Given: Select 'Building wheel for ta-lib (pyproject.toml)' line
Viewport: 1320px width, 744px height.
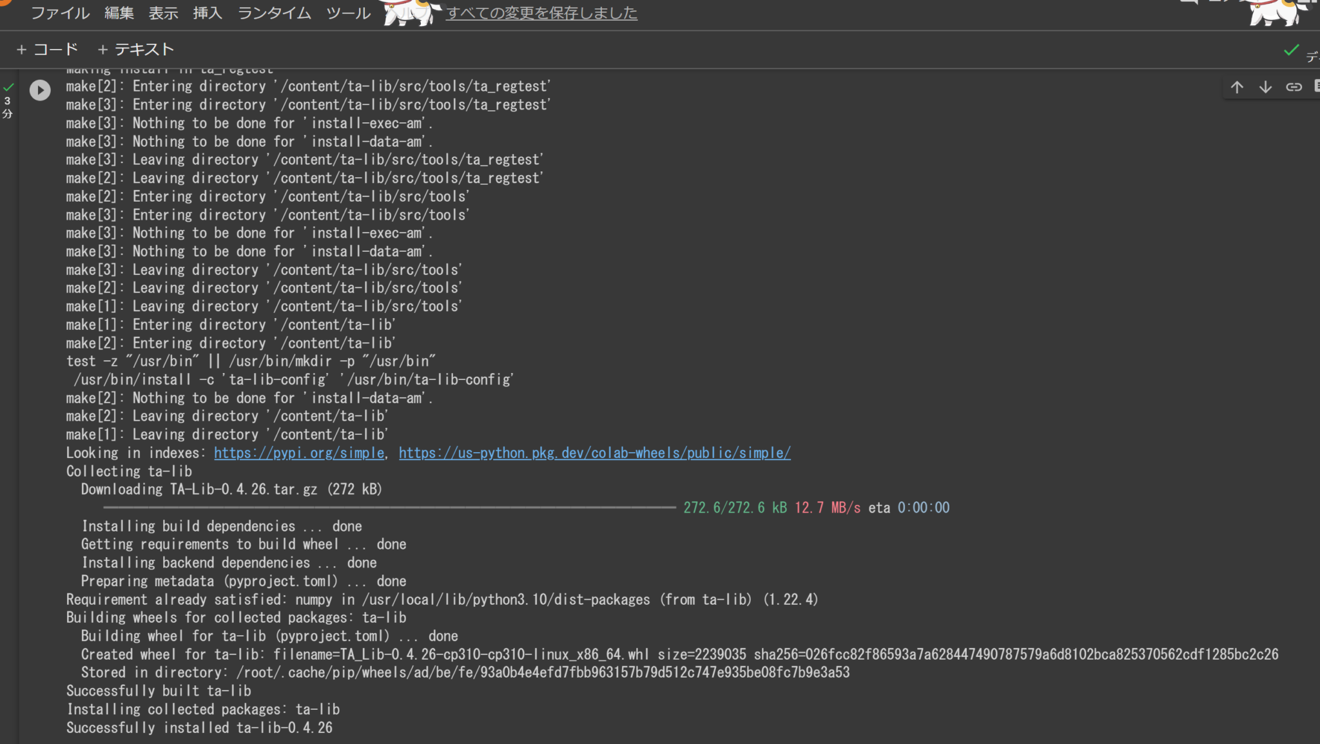Looking at the screenshot, I should pos(269,636).
